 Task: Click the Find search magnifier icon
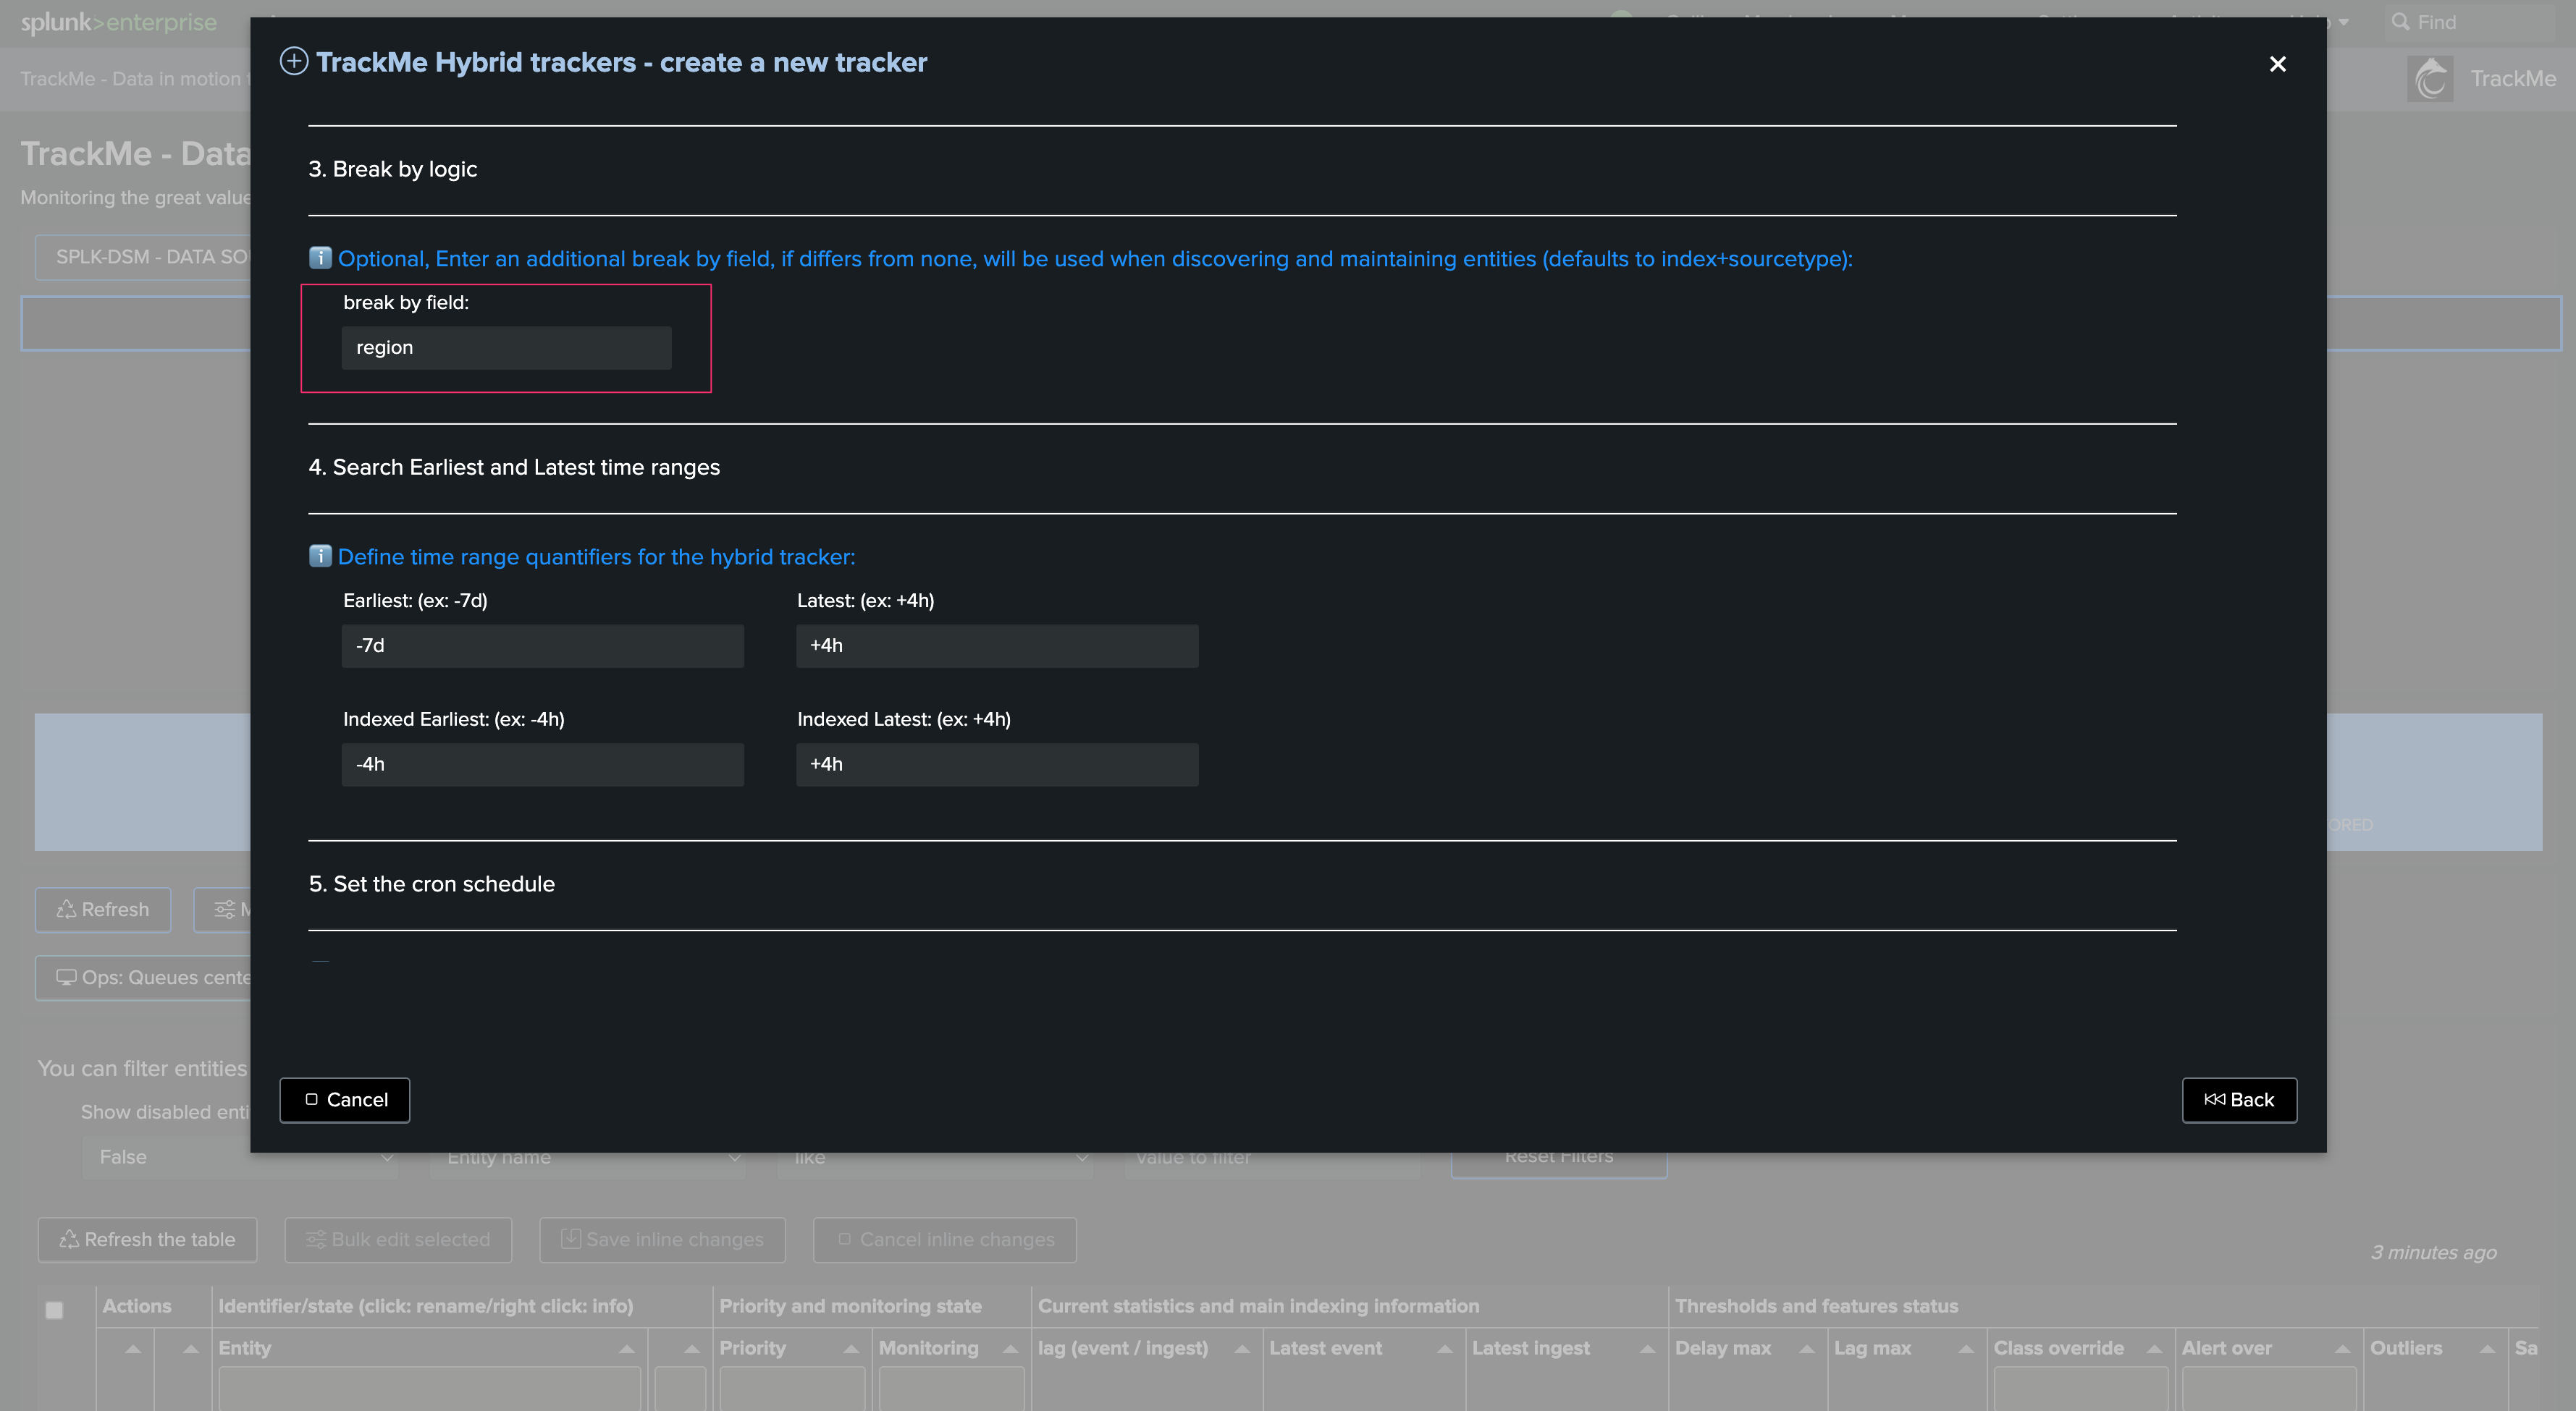[x=2399, y=21]
